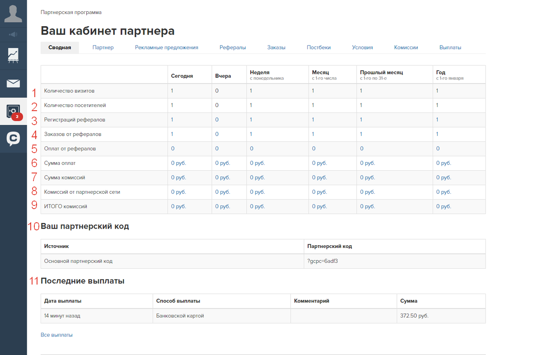Open ИТОГО комиссий value for Неделя
This screenshot has height=355, width=542.
coord(257,206)
